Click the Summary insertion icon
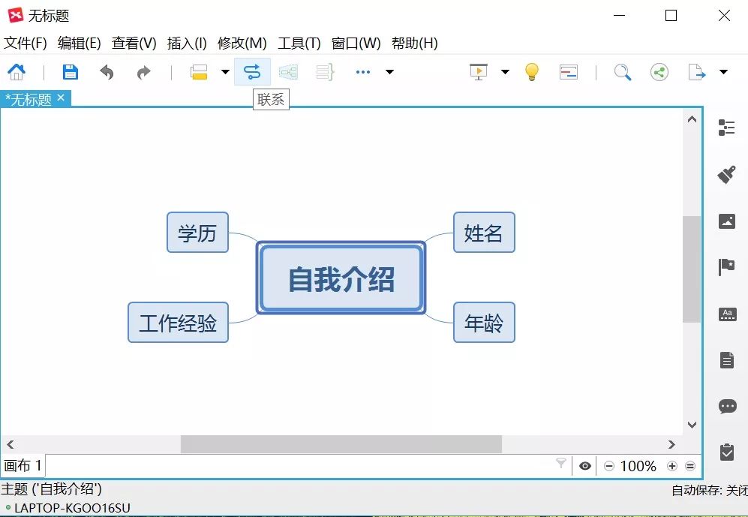 click(x=324, y=71)
